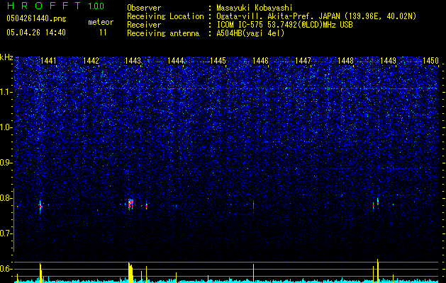
Task: Click antenna text A504HB(yagi 4el)
Action: pyautogui.click(x=250, y=33)
